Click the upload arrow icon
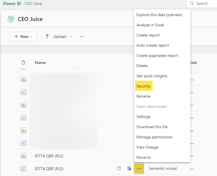The height and width of the screenshot is (176, 217). [47, 37]
